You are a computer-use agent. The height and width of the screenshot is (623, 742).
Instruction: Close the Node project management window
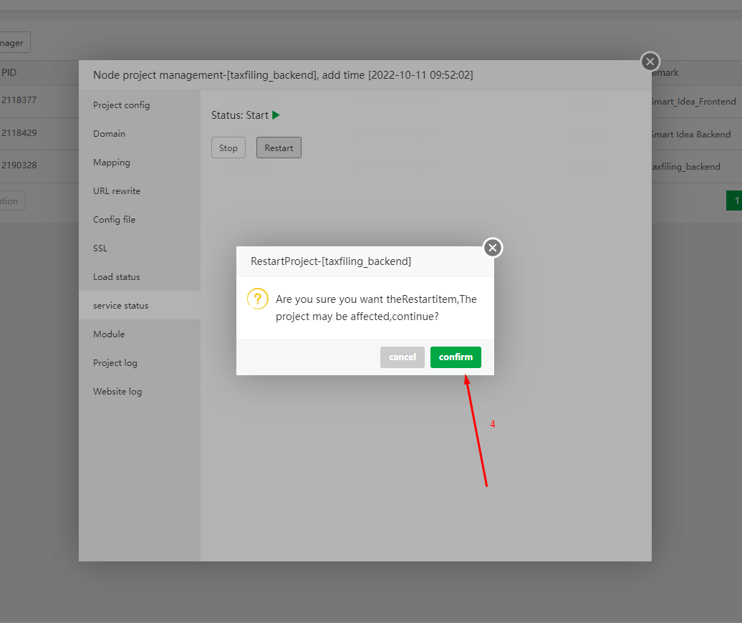650,61
